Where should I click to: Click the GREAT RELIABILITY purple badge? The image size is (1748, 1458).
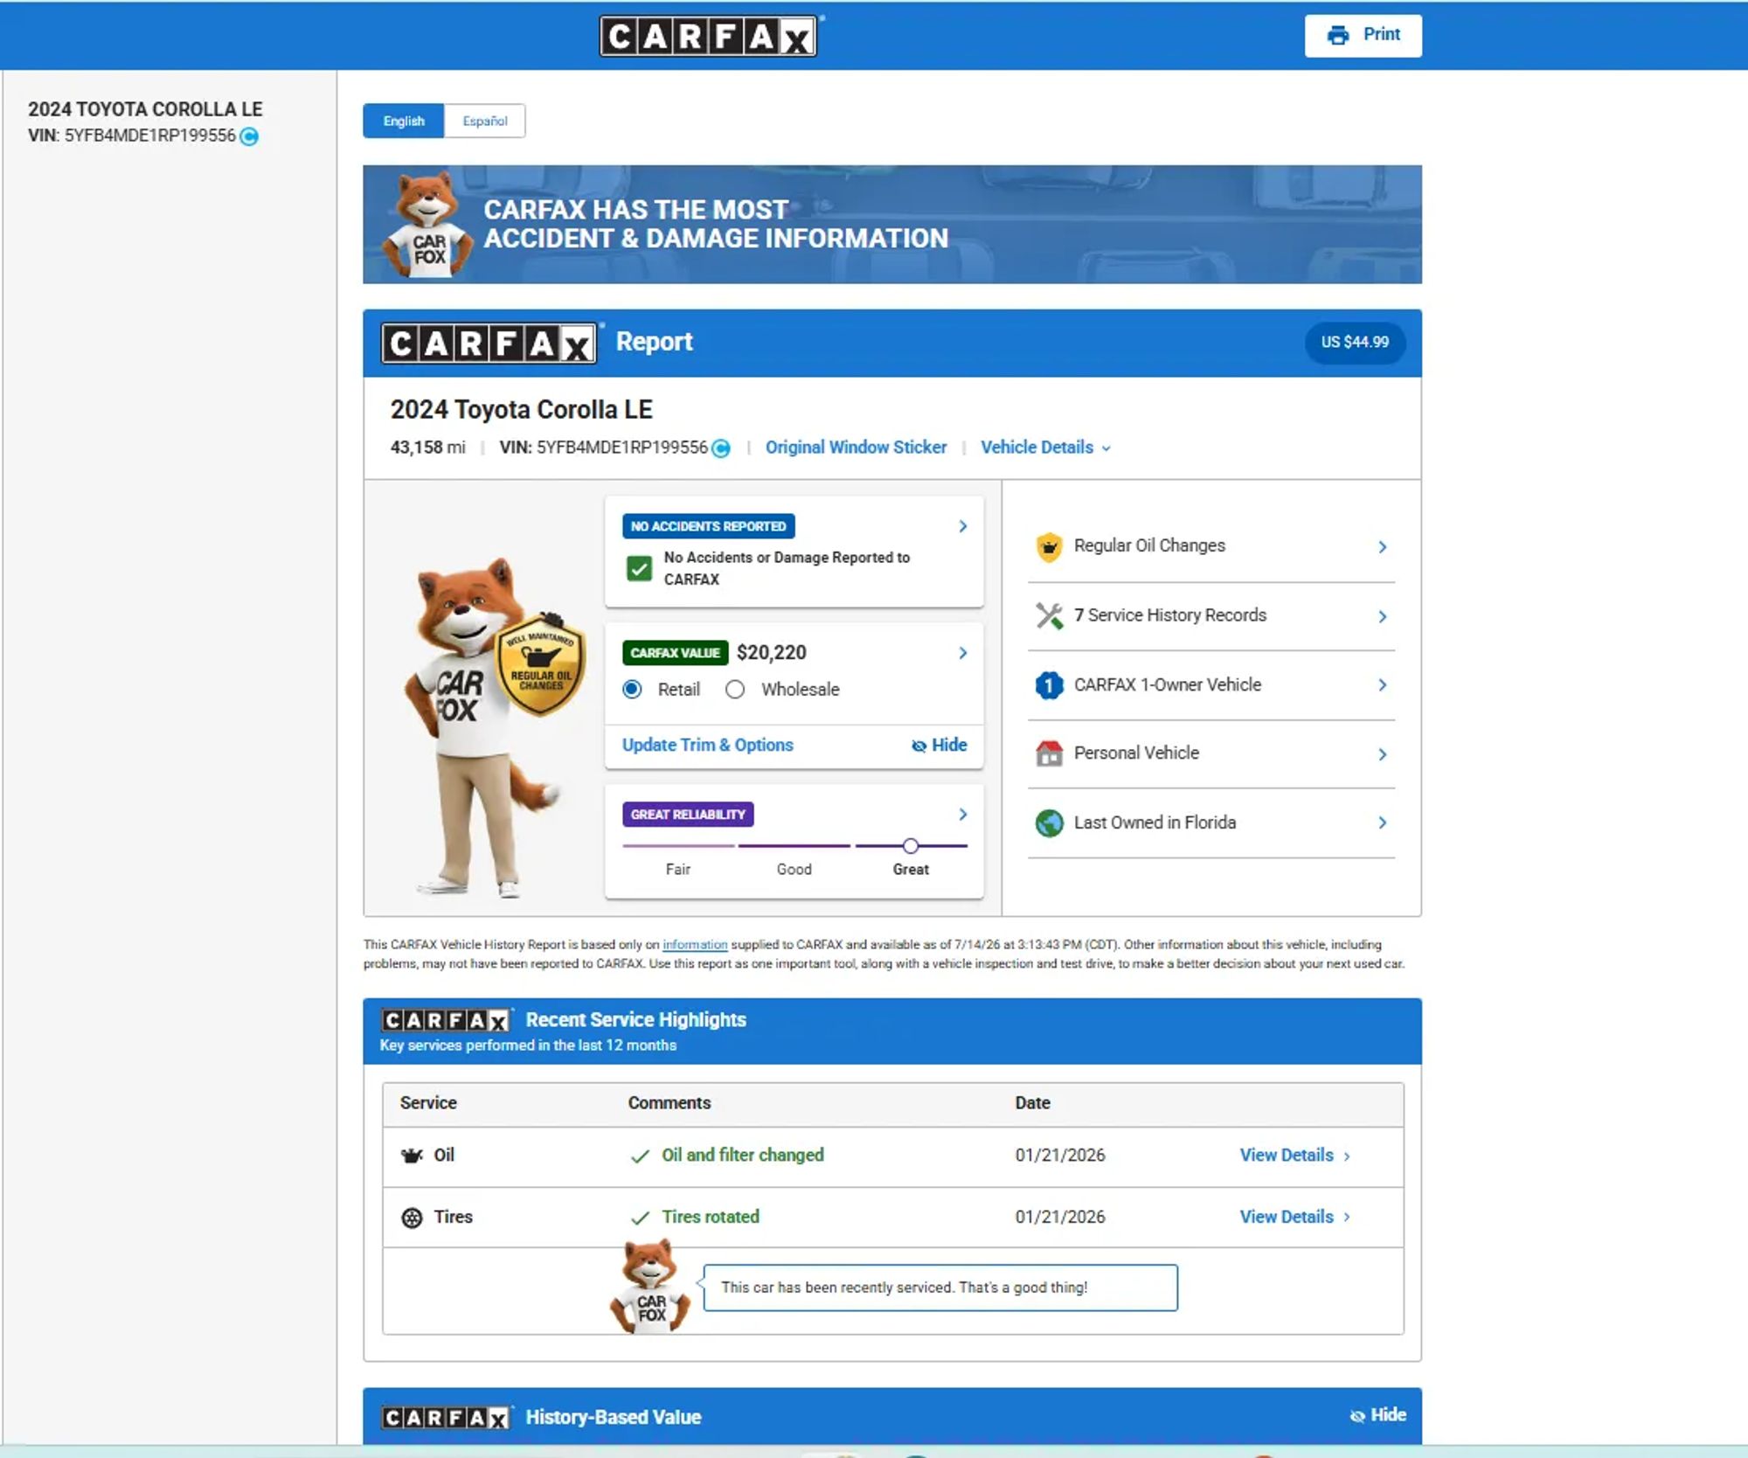coord(688,815)
